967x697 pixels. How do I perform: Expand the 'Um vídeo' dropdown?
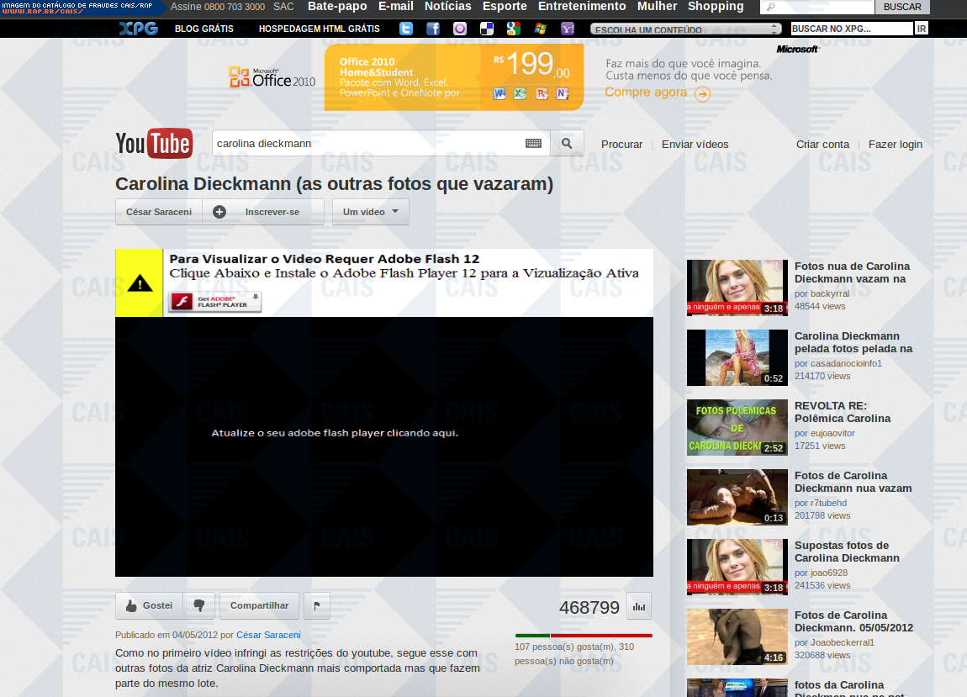pos(370,212)
